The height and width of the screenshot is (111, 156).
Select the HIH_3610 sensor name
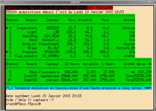point(52,36)
